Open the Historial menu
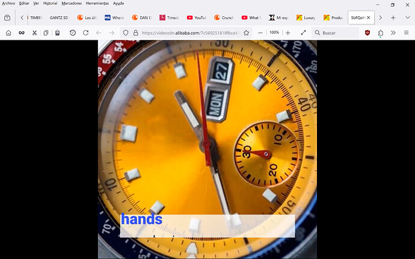This screenshot has width=415, height=259. (51, 4)
